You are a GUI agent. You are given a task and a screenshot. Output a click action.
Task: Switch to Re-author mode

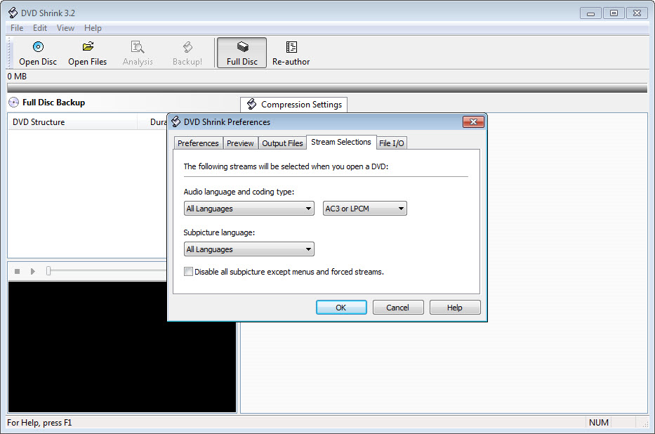(x=291, y=53)
